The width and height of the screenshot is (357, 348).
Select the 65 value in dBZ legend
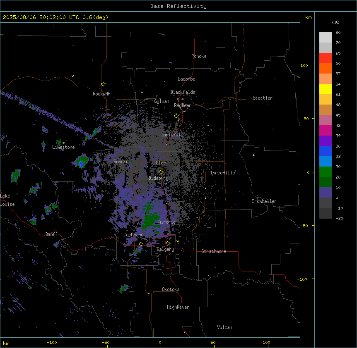pyautogui.click(x=338, y=53)
